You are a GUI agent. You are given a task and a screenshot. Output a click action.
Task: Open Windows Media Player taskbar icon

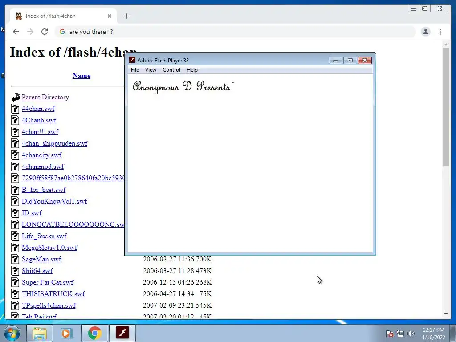point(67,333)
